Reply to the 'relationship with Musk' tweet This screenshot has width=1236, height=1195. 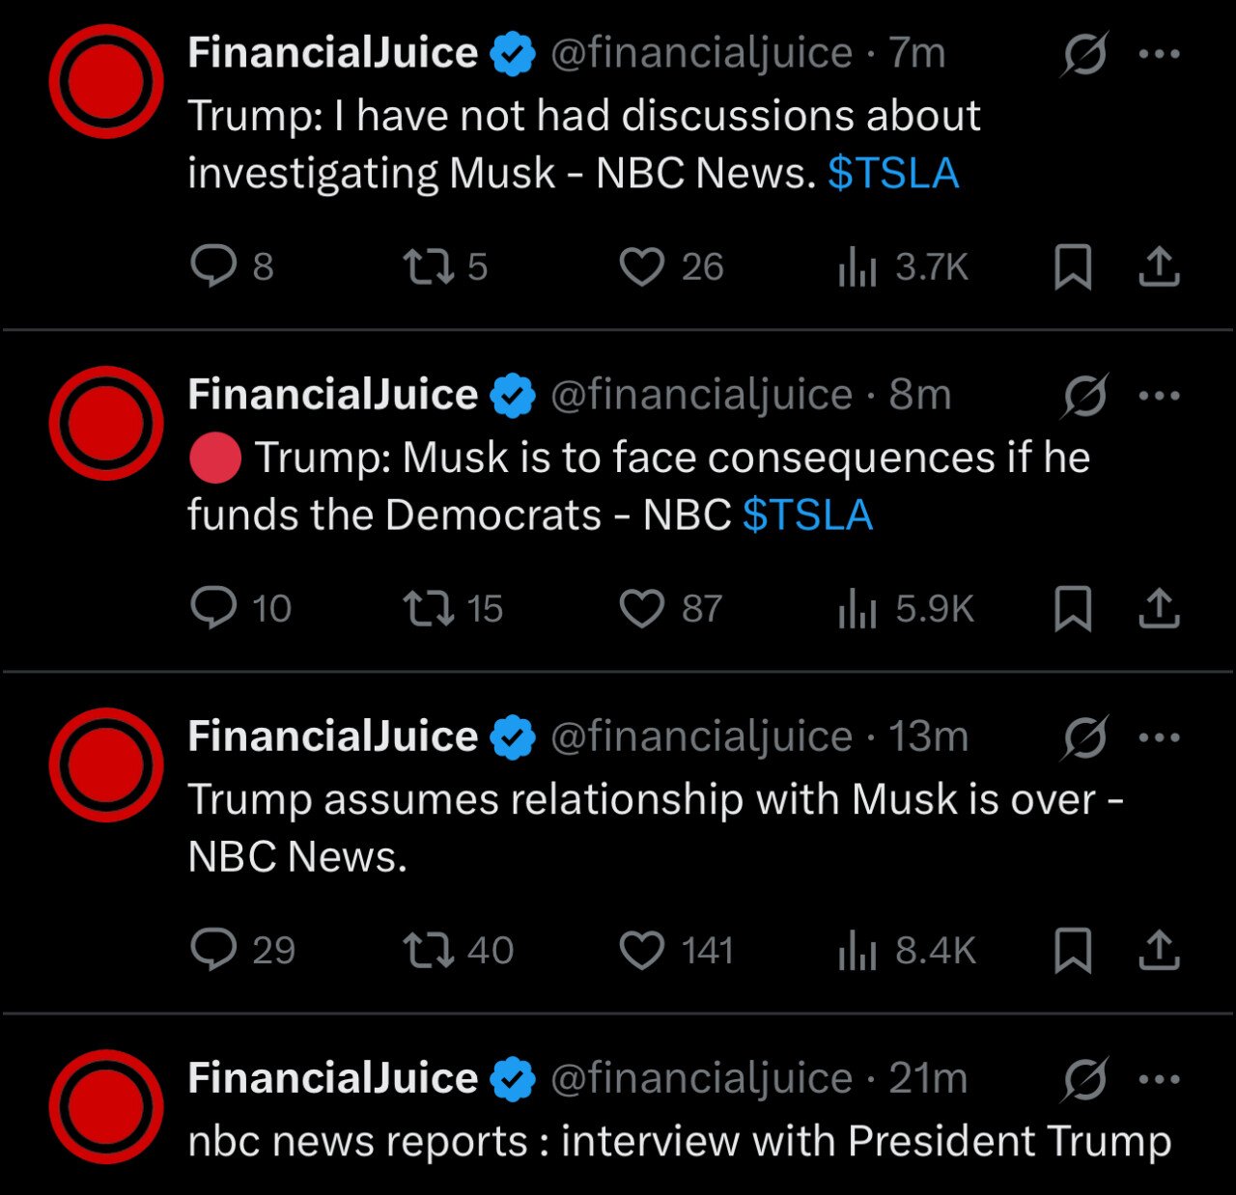pyautogui.click(x=213, y=950)
